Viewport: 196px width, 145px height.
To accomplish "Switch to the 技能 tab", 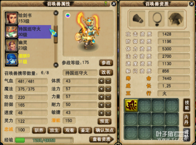I will pyautogui.click(x=187, y=105).
